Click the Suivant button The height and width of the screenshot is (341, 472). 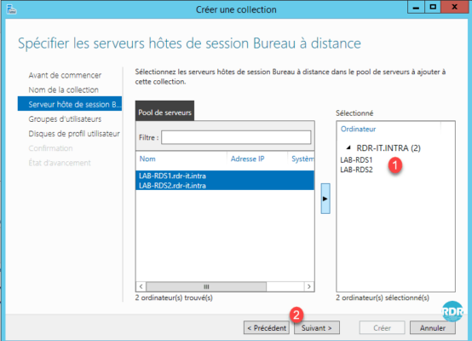pyautogui.click(x=317, y=327)
